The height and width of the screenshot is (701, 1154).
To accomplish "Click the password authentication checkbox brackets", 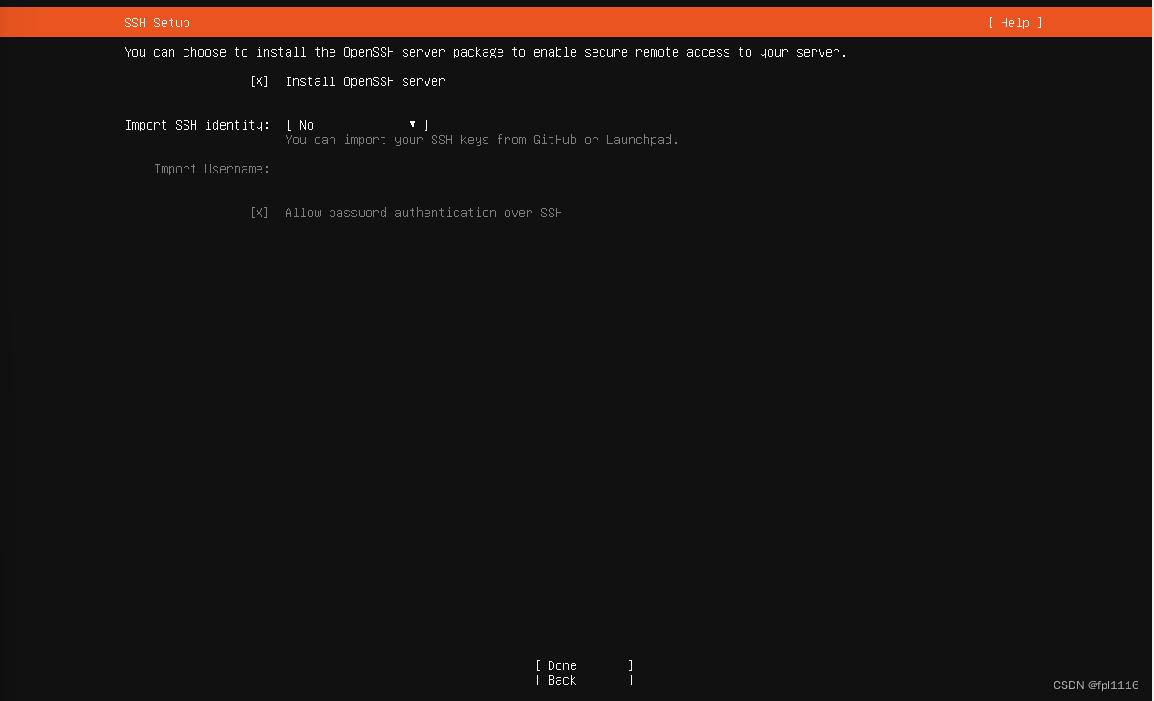I will point(259,213).
